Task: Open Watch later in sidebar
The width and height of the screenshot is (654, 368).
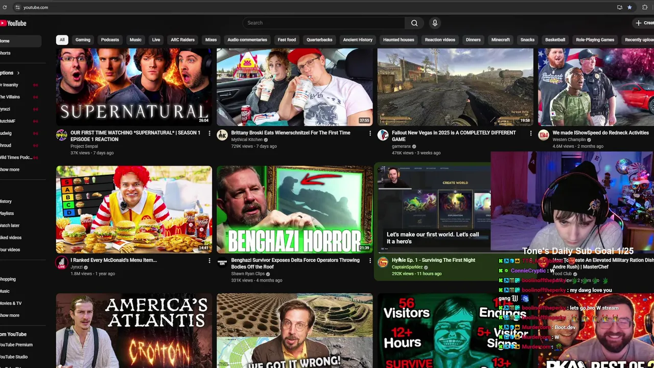Action: [x=10, y=225]
